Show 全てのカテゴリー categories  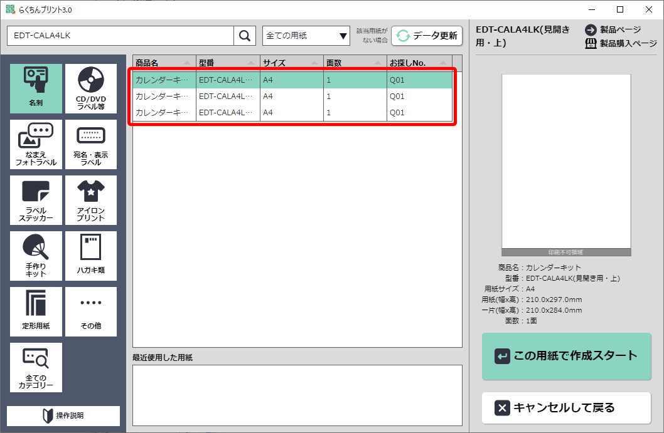pyautogui.click(x=36, y=367)
